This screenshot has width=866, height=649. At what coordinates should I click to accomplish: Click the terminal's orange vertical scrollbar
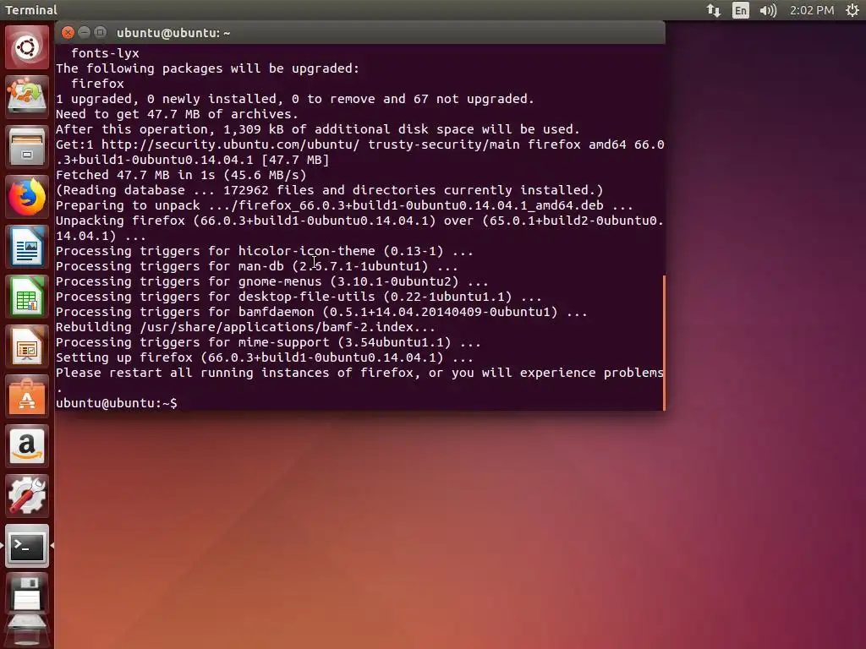[663, 342]
